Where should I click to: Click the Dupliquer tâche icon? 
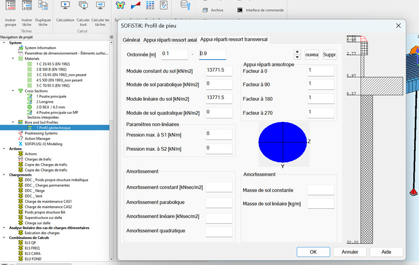(x=43, y=6)
